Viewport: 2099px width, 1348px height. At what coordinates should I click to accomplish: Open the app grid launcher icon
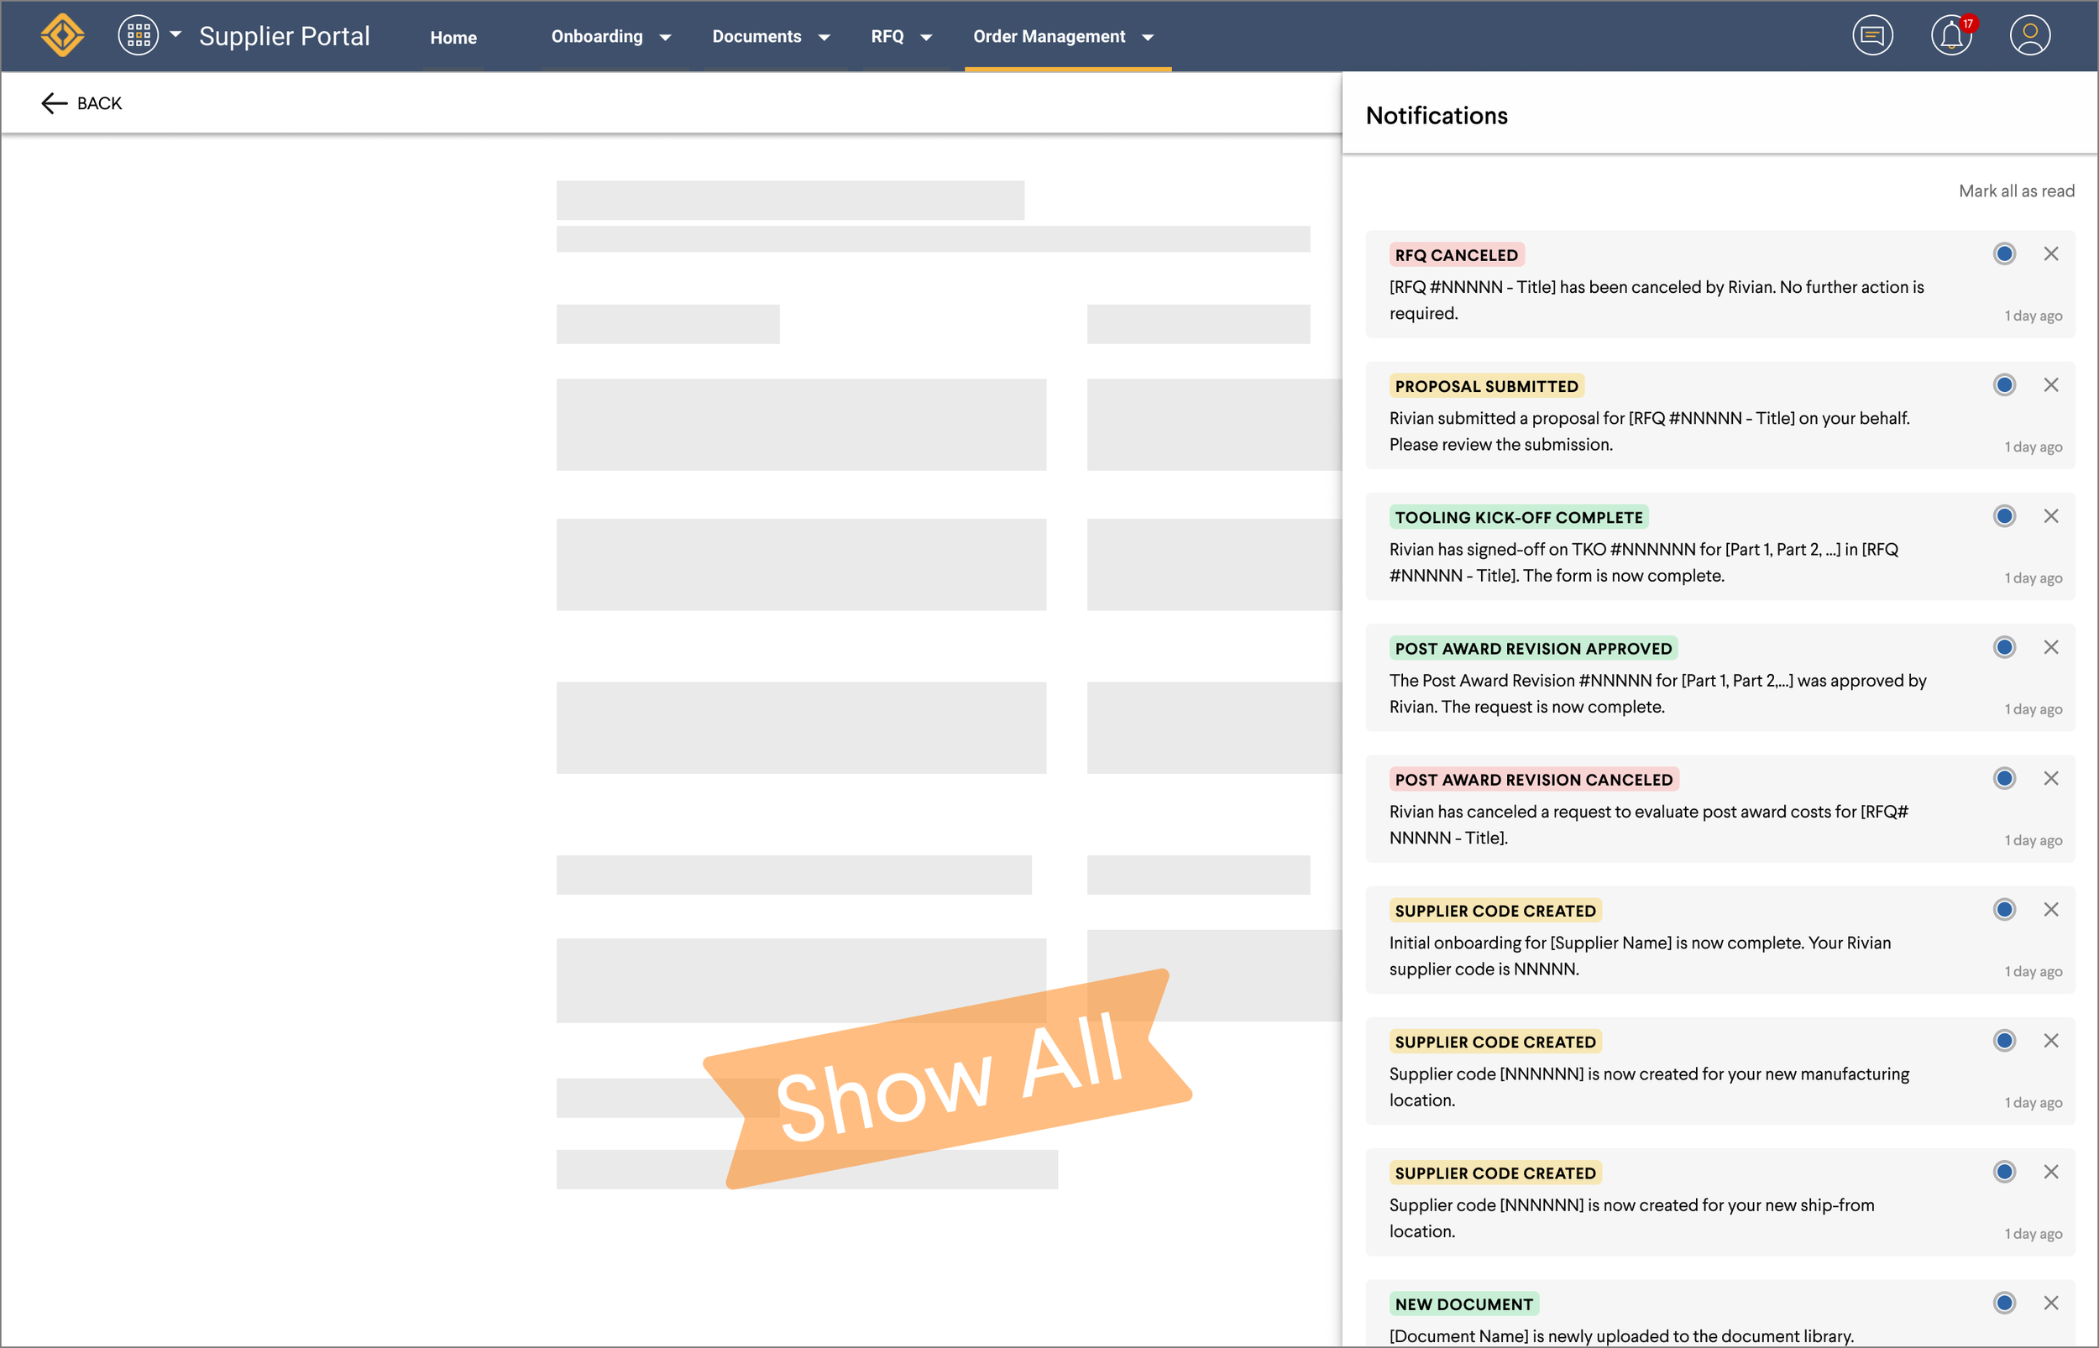tap(139, 35)
